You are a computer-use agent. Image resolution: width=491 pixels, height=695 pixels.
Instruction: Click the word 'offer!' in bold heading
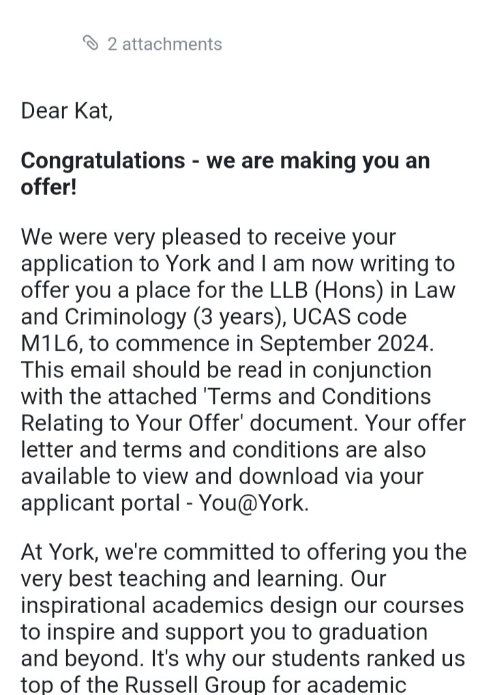[48, 187]
